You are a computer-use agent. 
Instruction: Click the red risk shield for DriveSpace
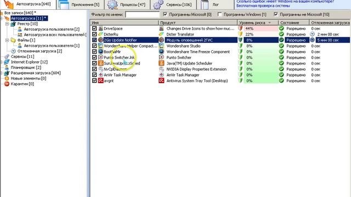click(x=240, y=28)
